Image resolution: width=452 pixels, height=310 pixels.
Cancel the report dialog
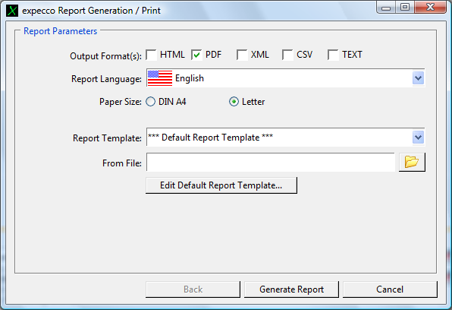[390, 289]
